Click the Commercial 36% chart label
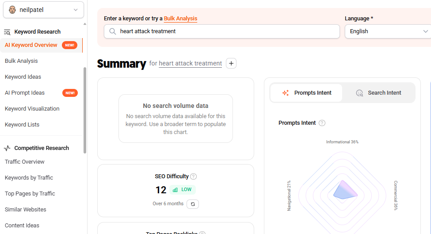Image resolution: width=431 pixels, height=234 pixels. [396, 196]
